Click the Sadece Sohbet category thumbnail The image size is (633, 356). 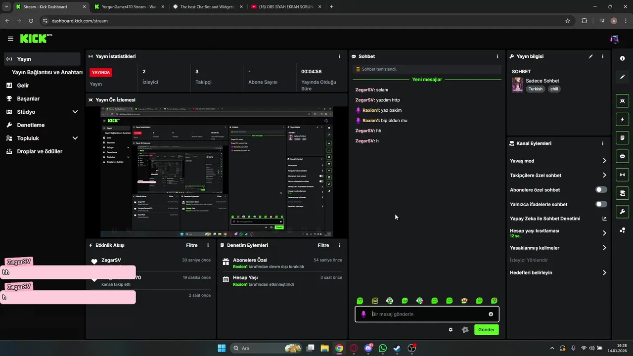(517, 85)
